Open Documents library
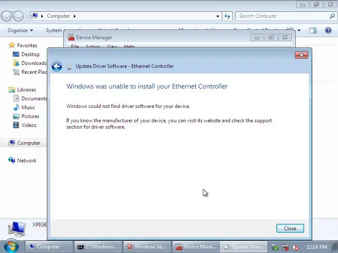Image resolution: width=338 pixels, height=253 pixels. [34, 99]
